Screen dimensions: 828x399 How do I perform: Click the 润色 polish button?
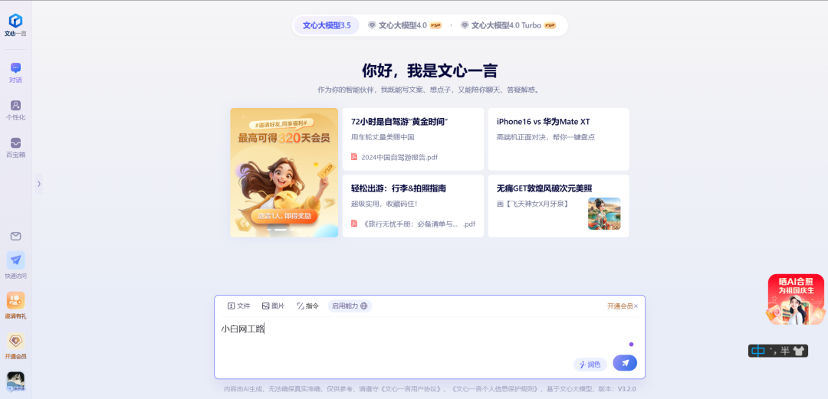tap(590, 365)
